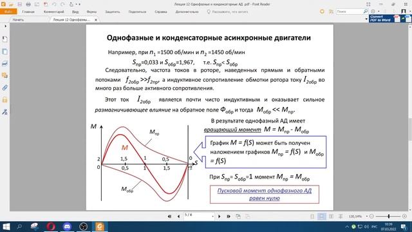Open the Комментарий ribbon tab
The height and width of the screenshot is (232, 412).
click(x=53, y=12)
